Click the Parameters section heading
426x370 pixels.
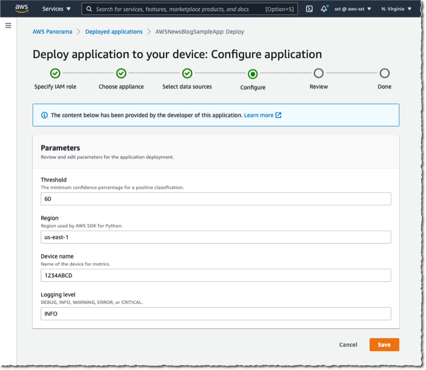coord(60,148)
